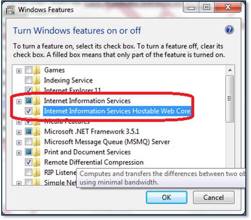Expand the Internet Information Services node
Image resolution: width=251 pixels, height=220 pixels.
19,102
